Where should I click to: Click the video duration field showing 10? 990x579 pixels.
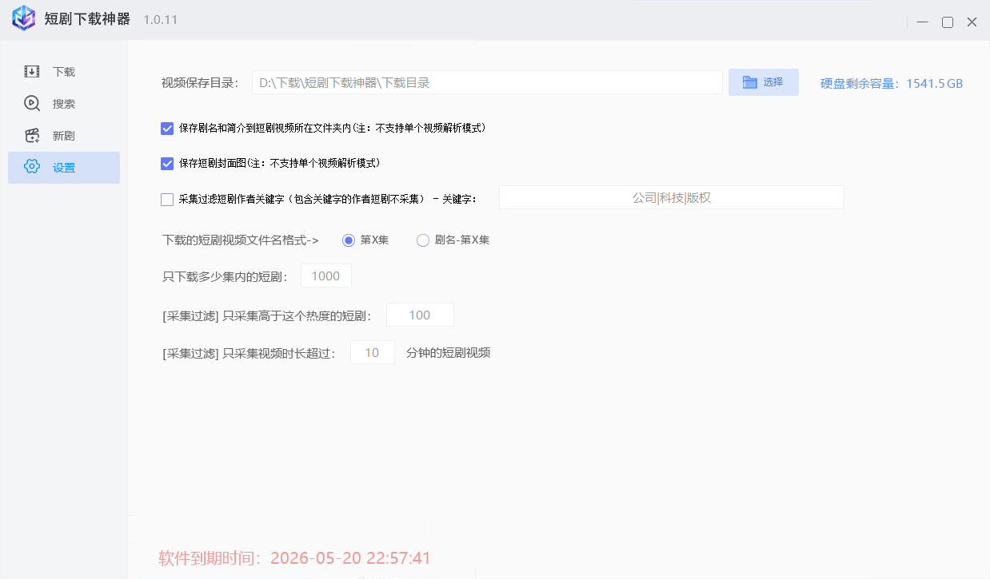[372, 352]
